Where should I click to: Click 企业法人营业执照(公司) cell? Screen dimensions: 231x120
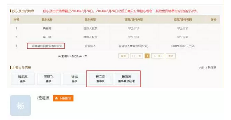tap(134, 46)
